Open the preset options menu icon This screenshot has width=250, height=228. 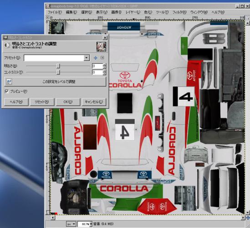click(x=102, y=57)
